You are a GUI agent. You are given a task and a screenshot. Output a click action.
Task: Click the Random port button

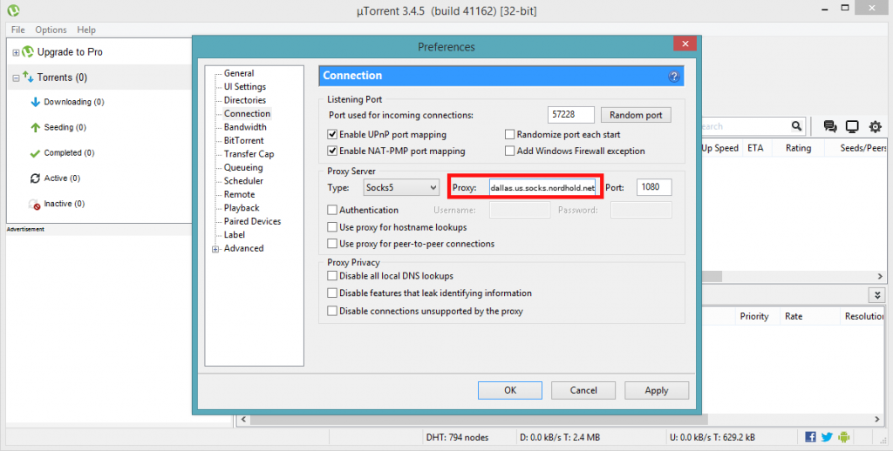(x=636, y=115)
